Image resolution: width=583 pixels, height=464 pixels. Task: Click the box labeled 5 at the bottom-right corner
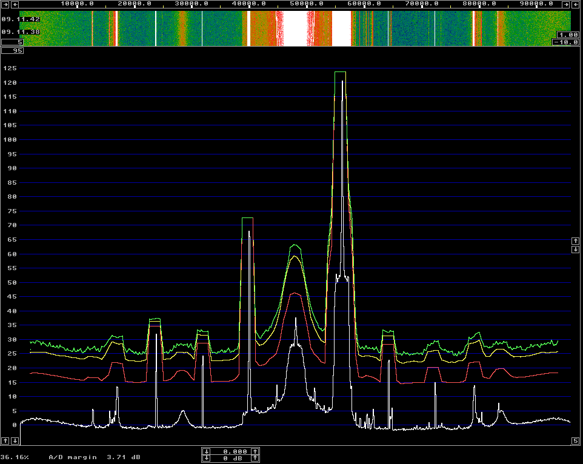click(x=575, y=441)
